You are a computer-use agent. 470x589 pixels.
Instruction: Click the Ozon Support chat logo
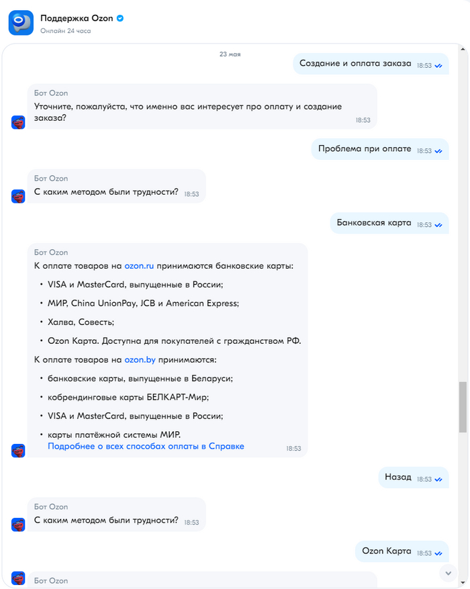pos(21,23)
